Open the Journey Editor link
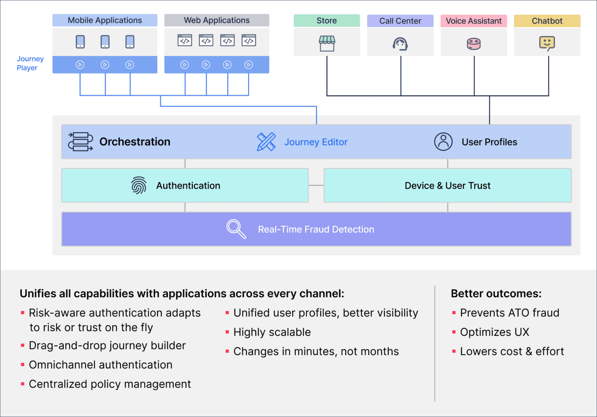Image resolution: width=597 pixels, height=417 pixels. pos(316,142)
